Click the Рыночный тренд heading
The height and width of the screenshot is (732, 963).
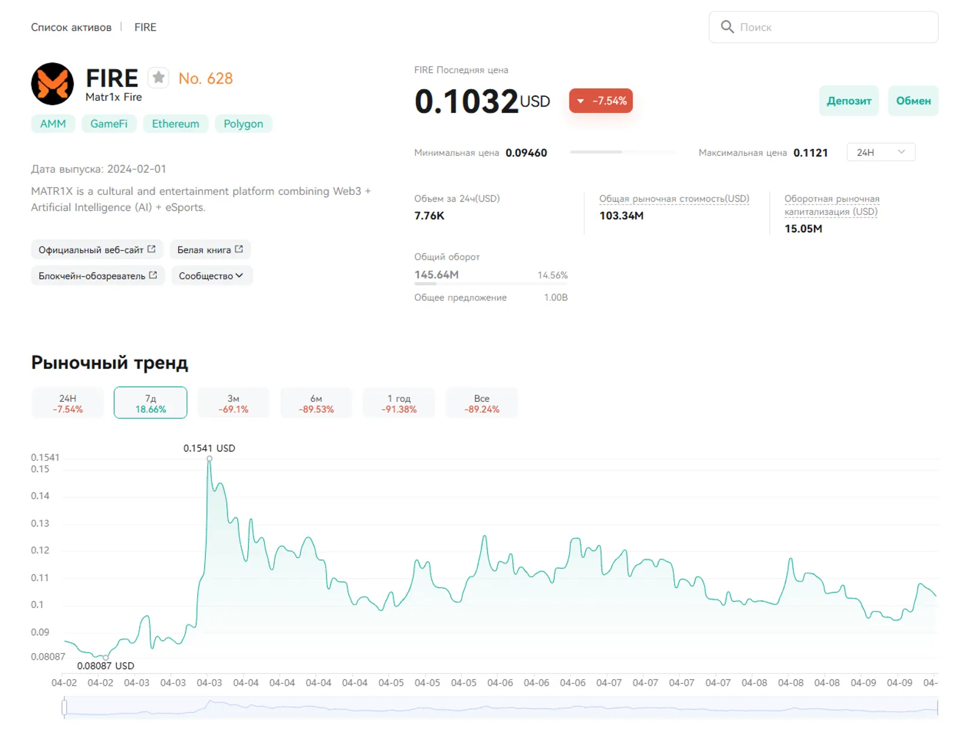point(110,363)
